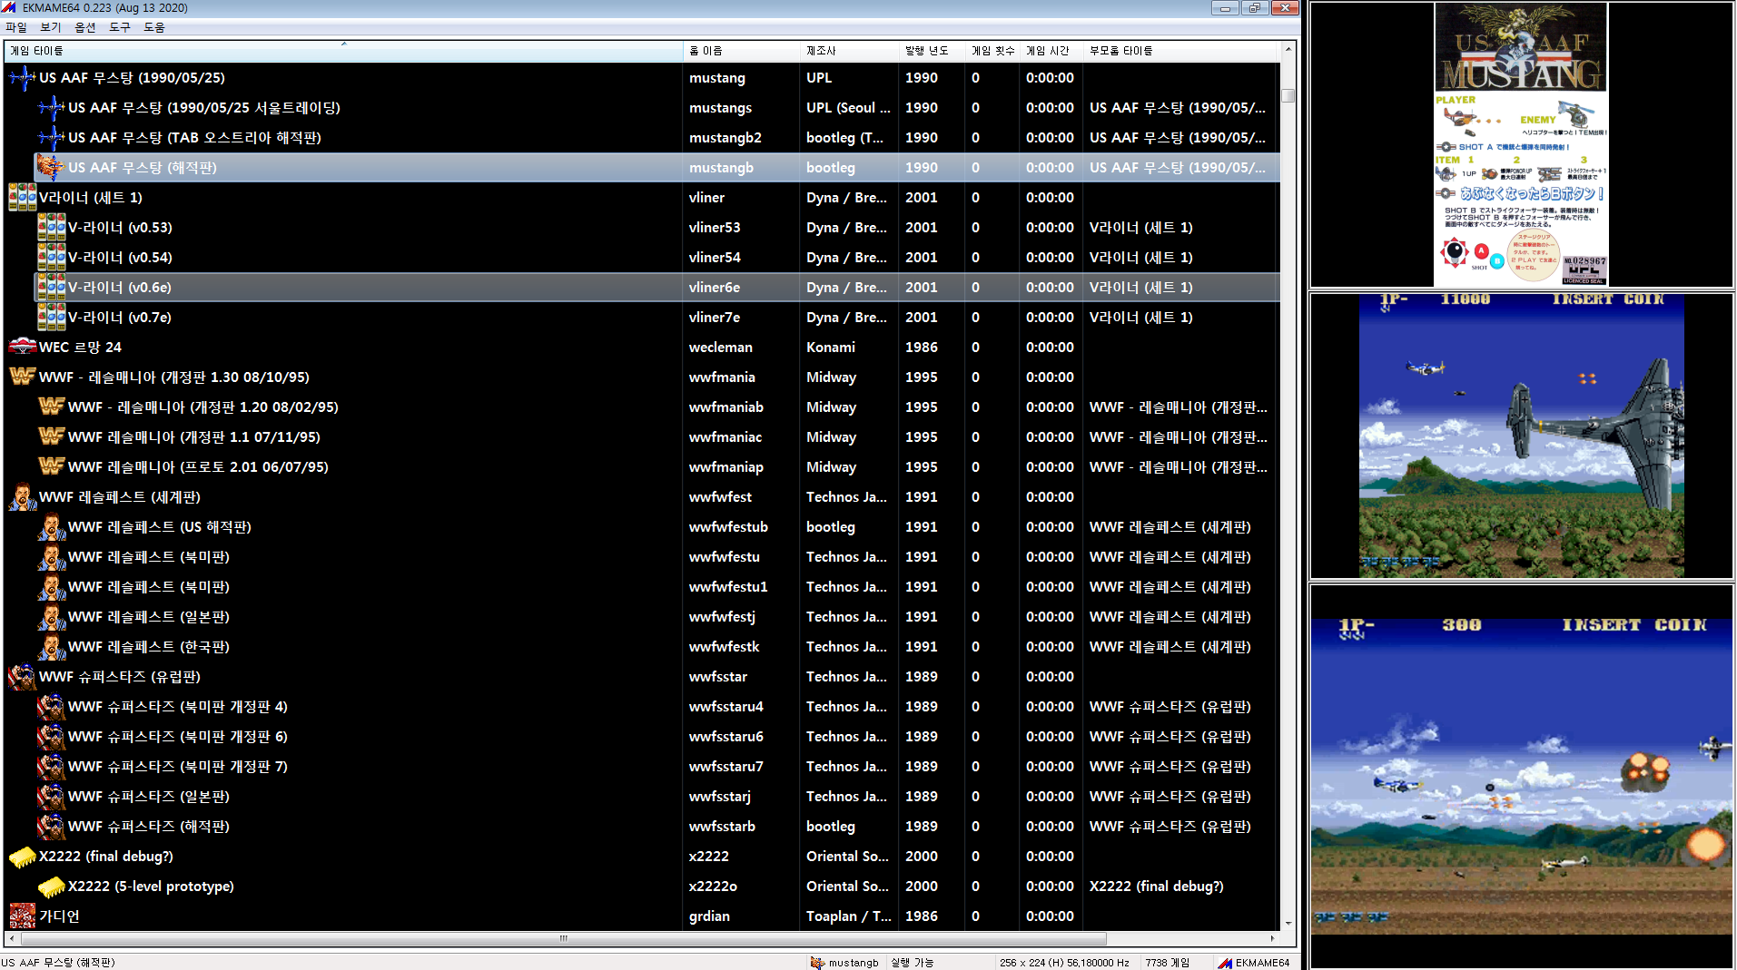Image resolution: width=1737 pixels, height=970 pixels.
Task: Click the wrestler icon for the wwfwfestk row
Action: pyautogui.click(x=51, y=647)
